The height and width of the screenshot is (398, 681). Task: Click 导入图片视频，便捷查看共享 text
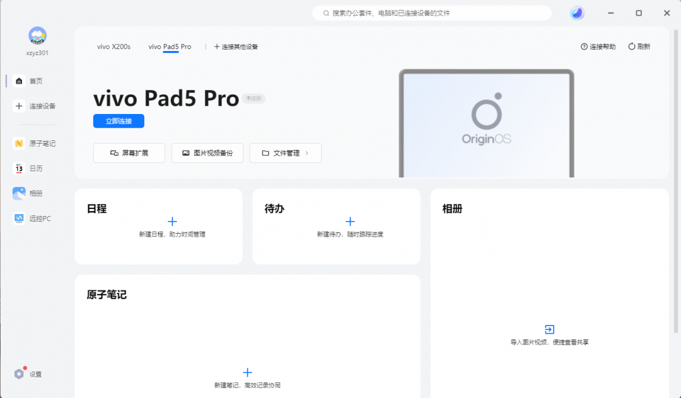click(x=549, y=343)
